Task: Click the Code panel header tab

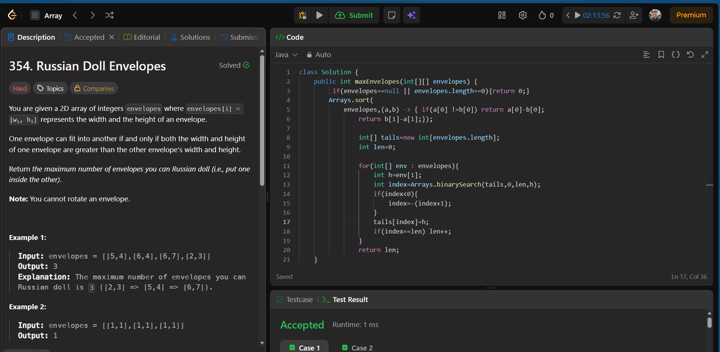Action: click(x=290, y=37)
